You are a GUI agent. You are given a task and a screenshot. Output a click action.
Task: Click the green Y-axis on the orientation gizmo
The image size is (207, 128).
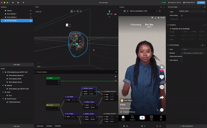[x=109, y=11]
